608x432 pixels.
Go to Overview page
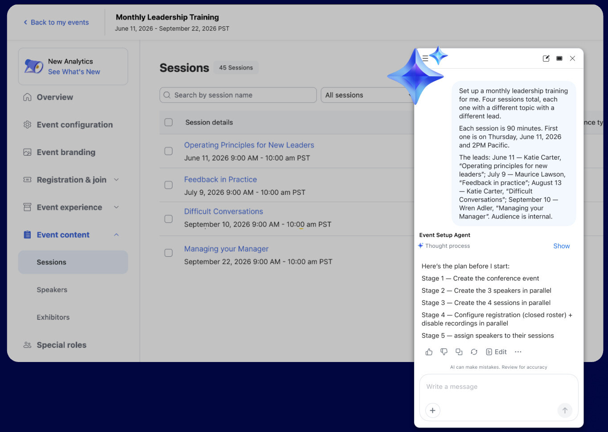tap(55, 97)
